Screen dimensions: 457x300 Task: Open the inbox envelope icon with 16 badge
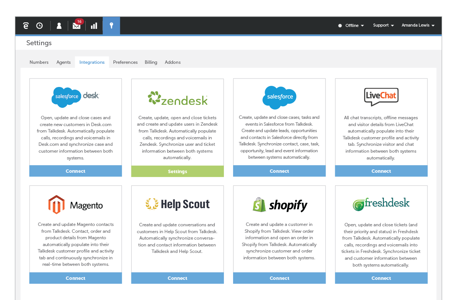[x=77, y=24]
